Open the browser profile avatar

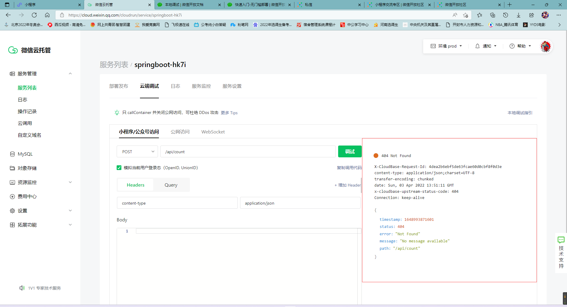(x=545, y=15)
